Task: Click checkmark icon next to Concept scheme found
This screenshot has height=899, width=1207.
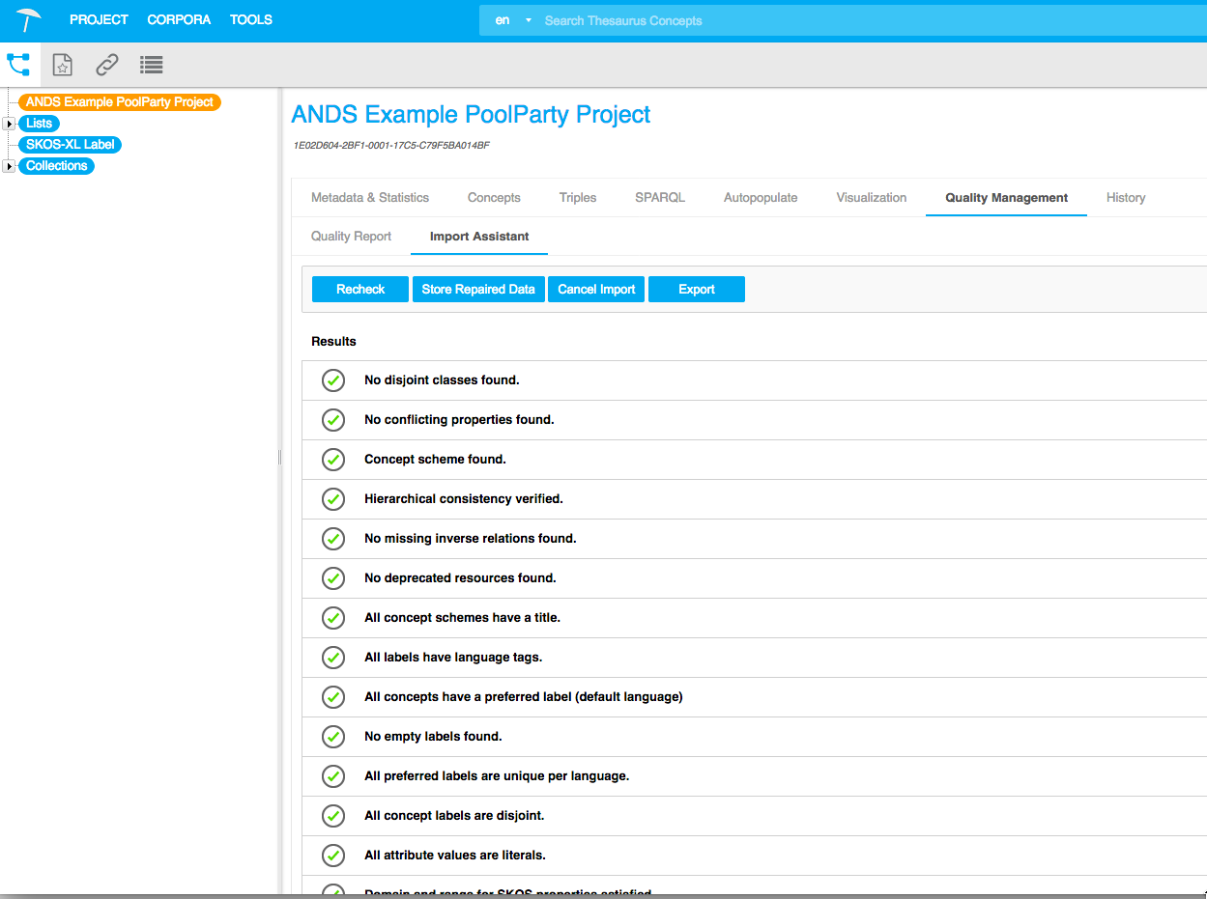Action: [332, 460]
